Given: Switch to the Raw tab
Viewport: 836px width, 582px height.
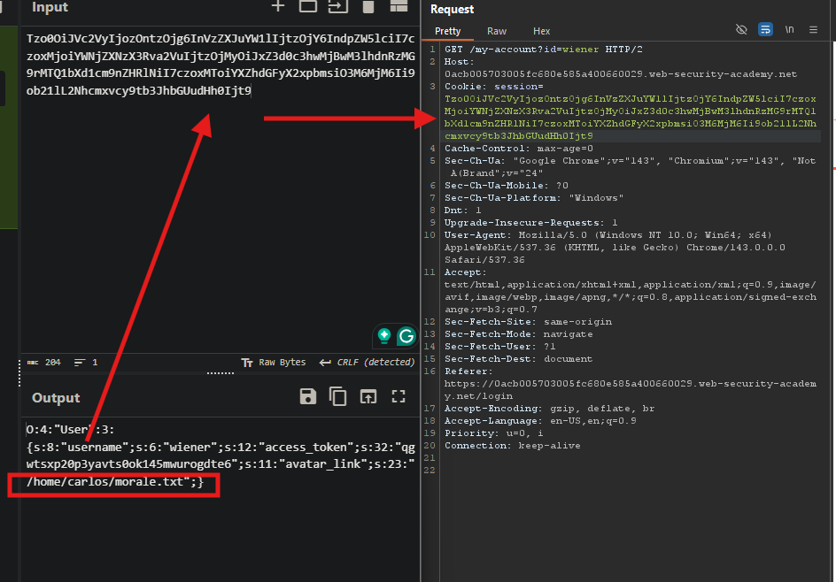Looking at the screenshot, I should 496,31.
